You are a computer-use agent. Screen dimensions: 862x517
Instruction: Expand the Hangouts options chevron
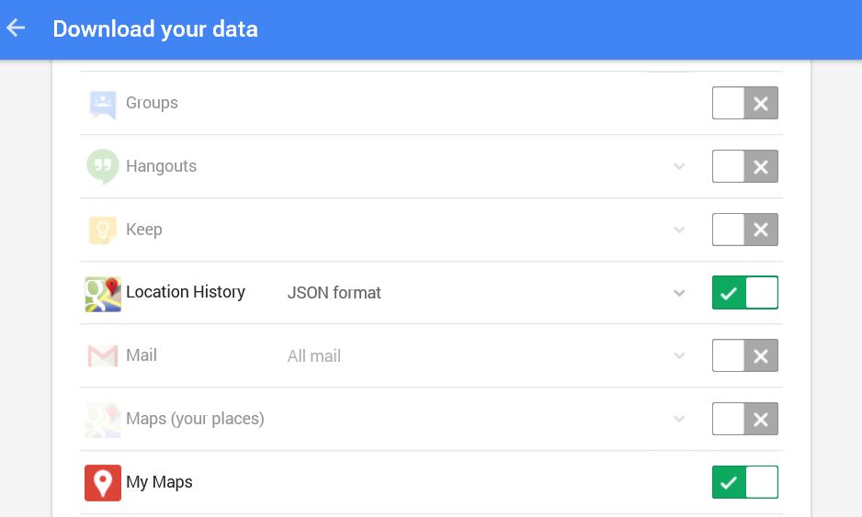click(679, 166)
